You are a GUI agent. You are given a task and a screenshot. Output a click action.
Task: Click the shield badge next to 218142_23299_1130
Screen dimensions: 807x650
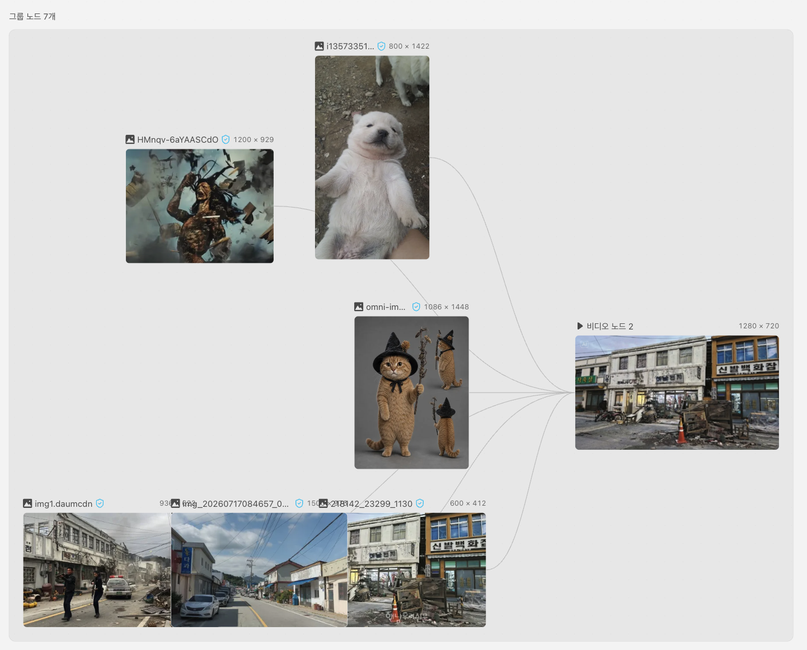click(x=420, y=503)
